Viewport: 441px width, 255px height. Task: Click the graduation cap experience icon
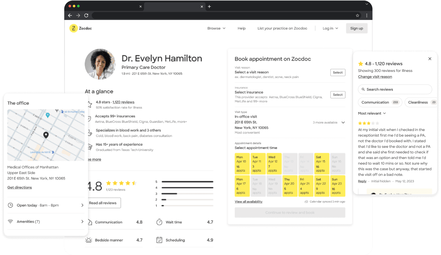90,147
